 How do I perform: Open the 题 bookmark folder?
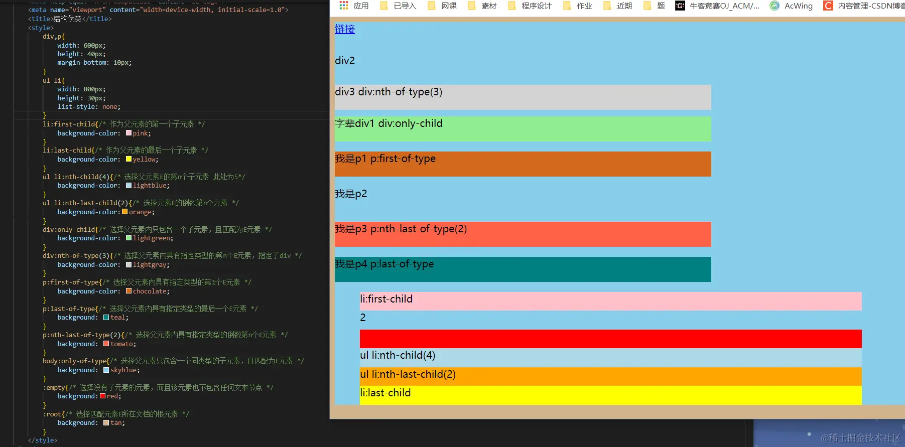(654, 6)
